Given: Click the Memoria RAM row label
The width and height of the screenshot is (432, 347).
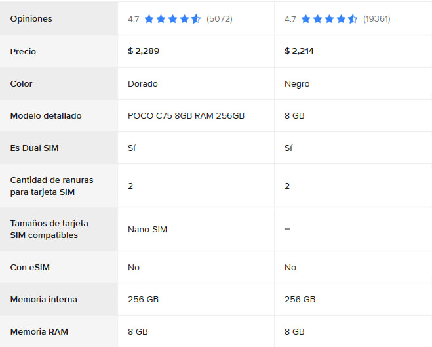Looking at the screenshot, I should click(39, 331).
